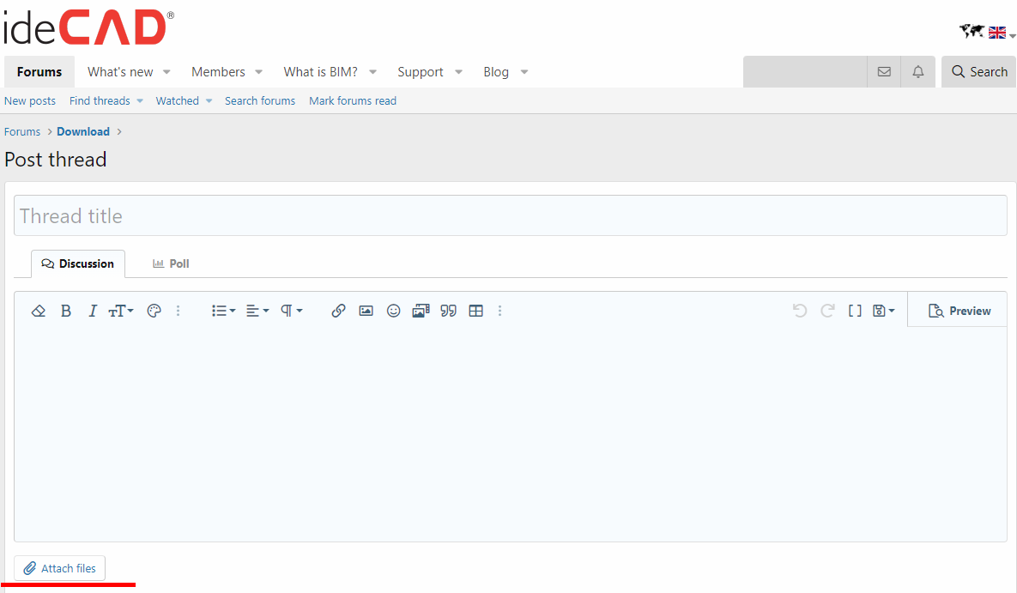This screenshot has height=593, width=1017.
Task: Click the insert media icon
Action: (x=421, y=311)
